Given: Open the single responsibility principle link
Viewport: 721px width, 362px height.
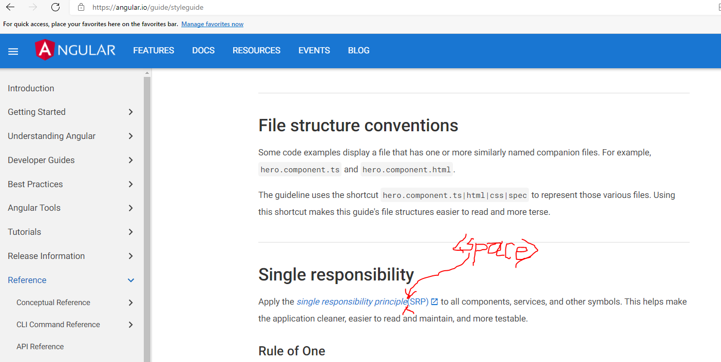Looking at the screenshot, I should 339,301.
